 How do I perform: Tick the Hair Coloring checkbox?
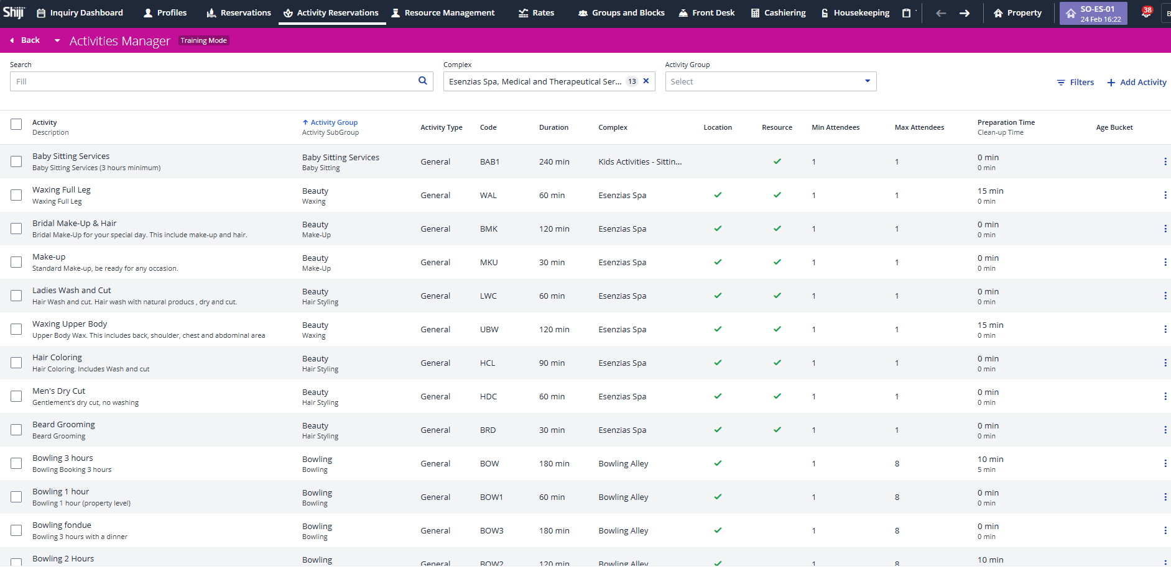(16, 363)
